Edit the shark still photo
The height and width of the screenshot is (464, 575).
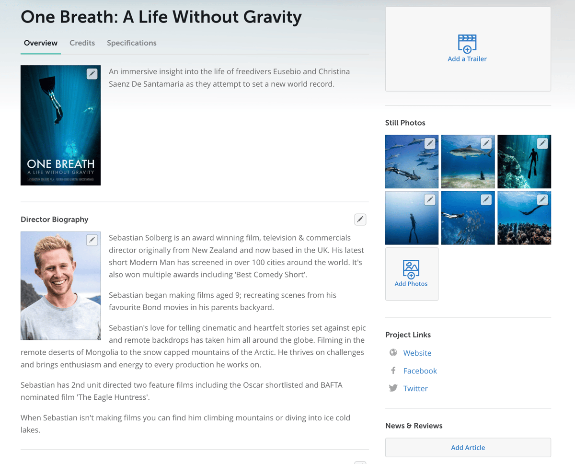(486, 143)
